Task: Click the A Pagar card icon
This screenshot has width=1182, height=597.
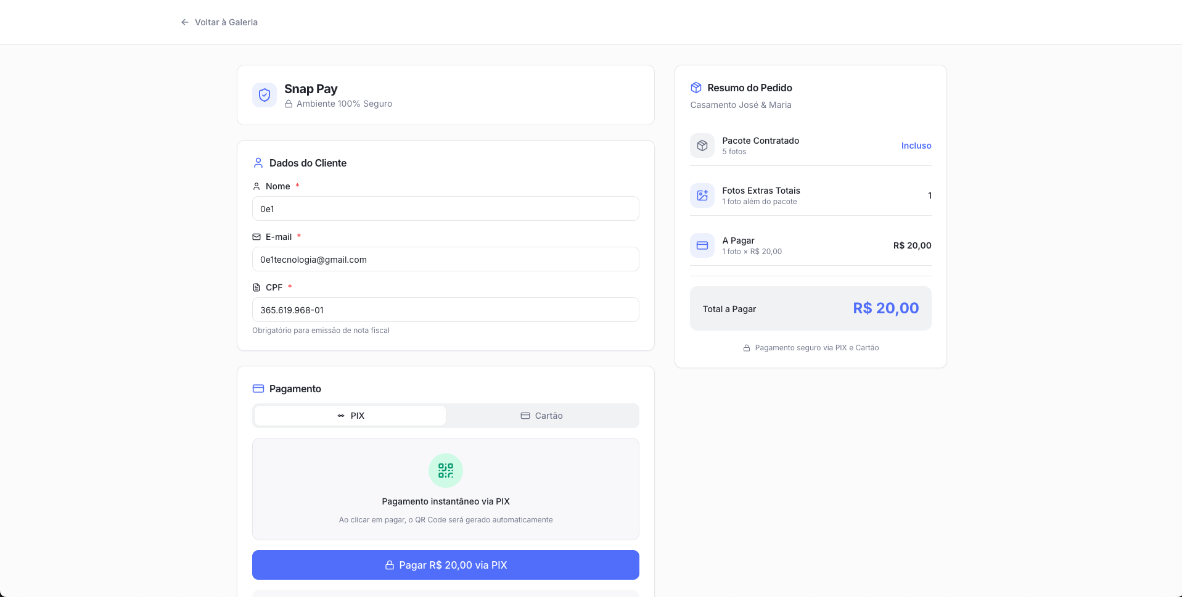Action: (702, 245)
